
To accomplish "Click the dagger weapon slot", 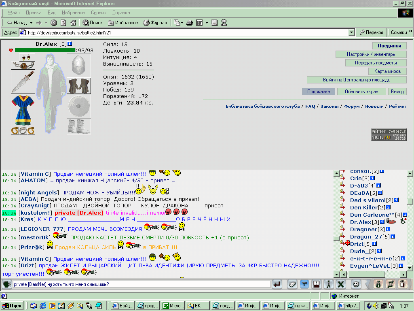I will point(23,82).
